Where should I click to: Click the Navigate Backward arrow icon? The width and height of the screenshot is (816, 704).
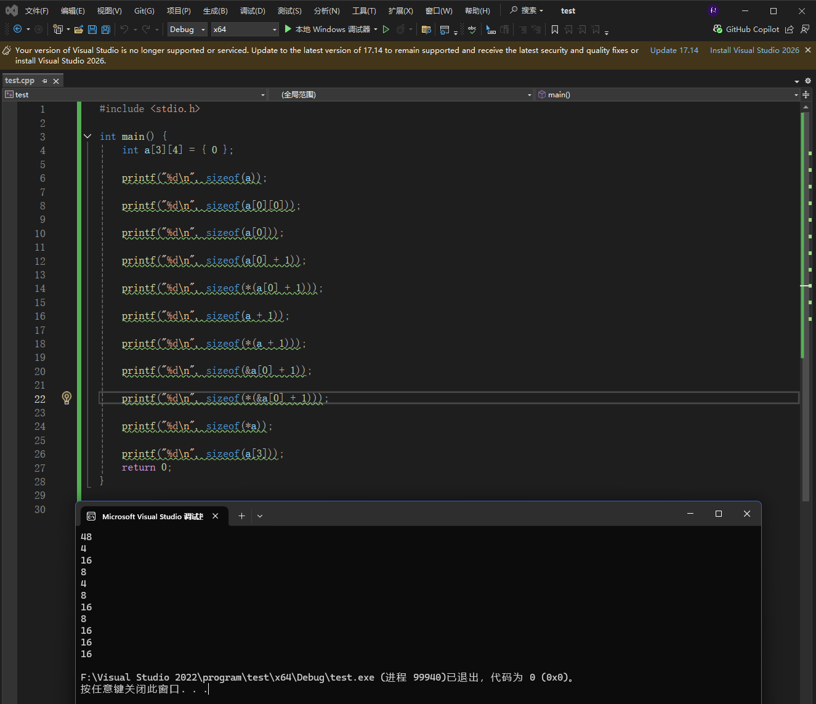click(x=17, y=30)
